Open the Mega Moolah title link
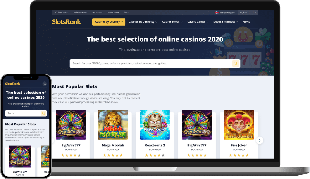Image resolution: width=310 pixels, height=179 pixels. point(113,145)
